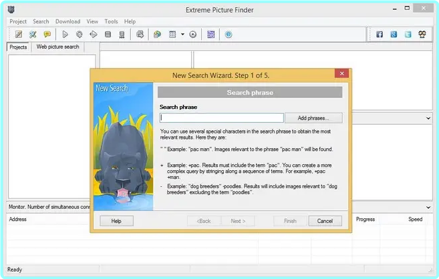Collapse the Monitor panel chevron
Image resolution: width=439 pixels, height=279 pixels.
[x=428, y=208]
